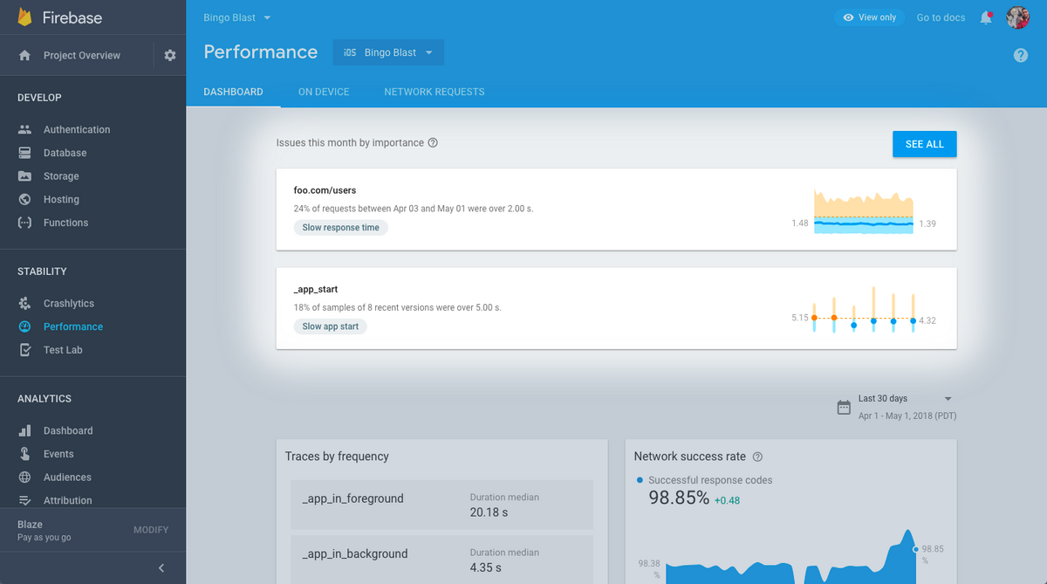Click info icon beside Issues this month
Screen dimensions: 1047x584
433,142
